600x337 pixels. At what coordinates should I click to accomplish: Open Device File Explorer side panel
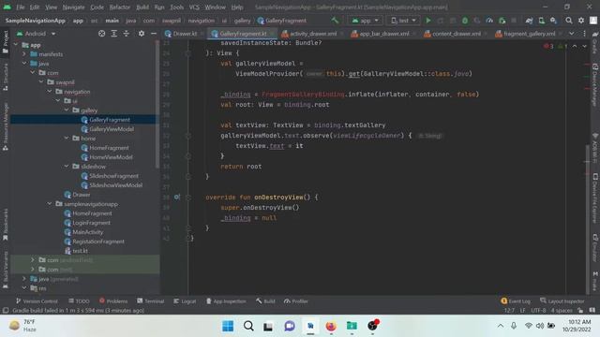tap(595, 198)
